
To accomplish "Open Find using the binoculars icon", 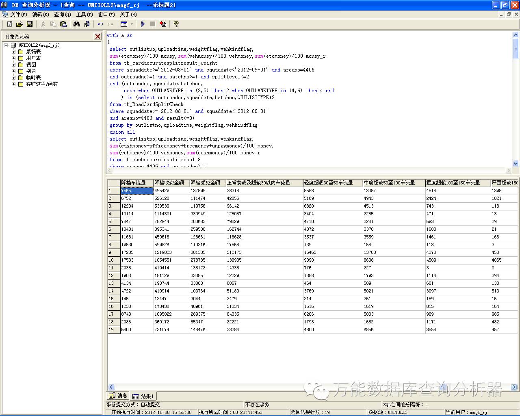I will click(x=76, y=24).
